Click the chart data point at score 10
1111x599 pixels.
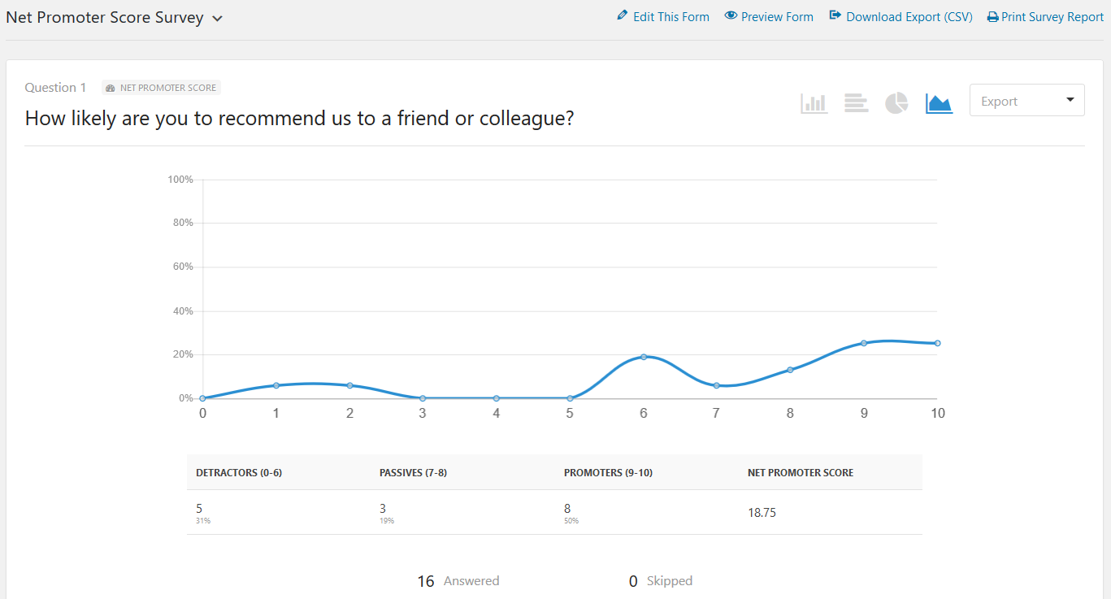point(937,343)
